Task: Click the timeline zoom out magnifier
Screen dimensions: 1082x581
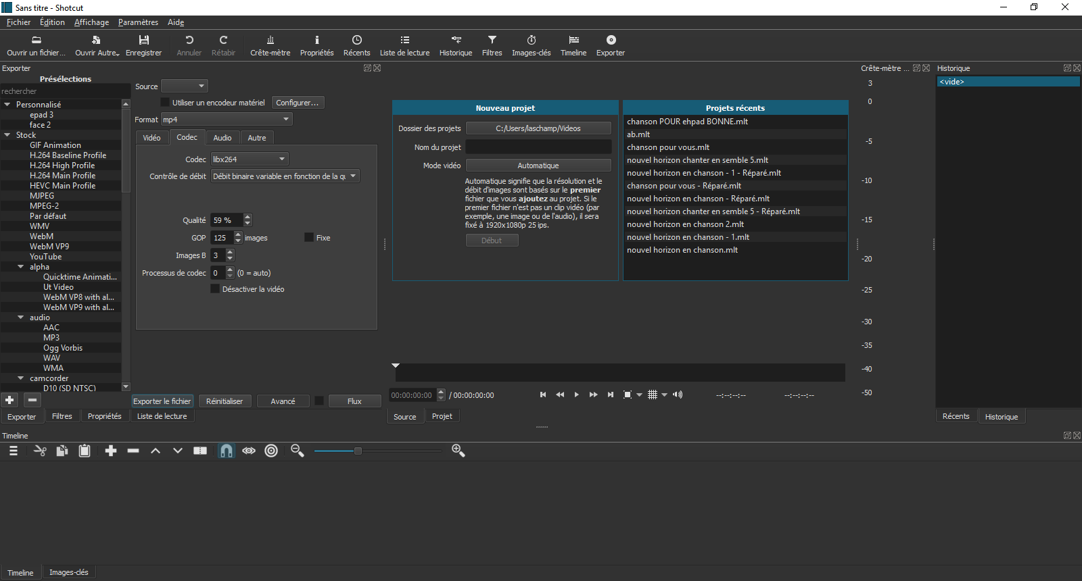Action: [297, 451]
